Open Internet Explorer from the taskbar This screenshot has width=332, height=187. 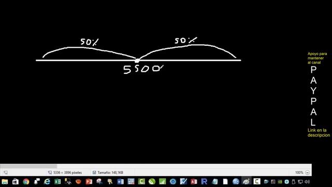[x=47, y=182]
